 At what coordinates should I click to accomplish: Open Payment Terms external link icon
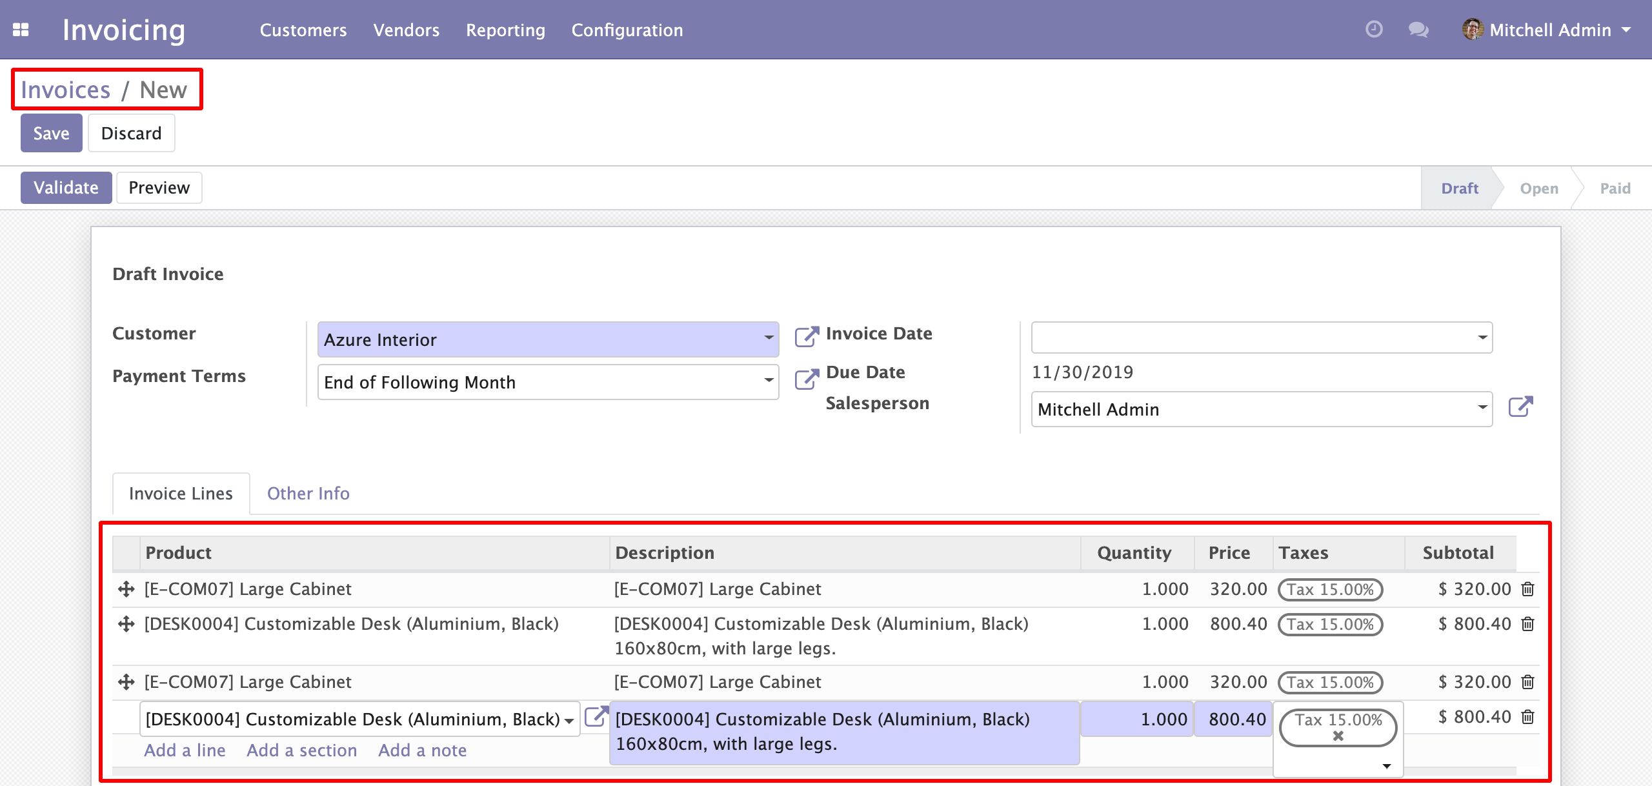806,379
